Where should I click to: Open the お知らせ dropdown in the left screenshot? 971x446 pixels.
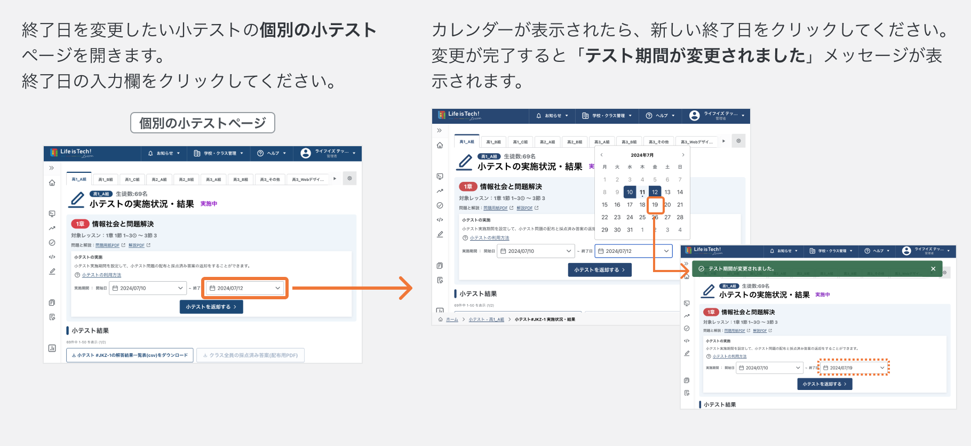coord(164,153)
